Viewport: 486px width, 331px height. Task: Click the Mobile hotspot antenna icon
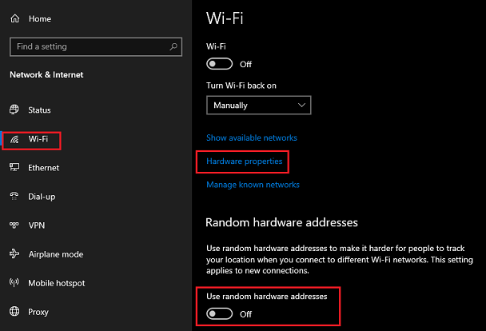coord(14,282)
